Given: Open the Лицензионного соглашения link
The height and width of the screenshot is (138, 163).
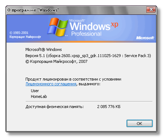Looking at the screenshot, I should point(51,84).
